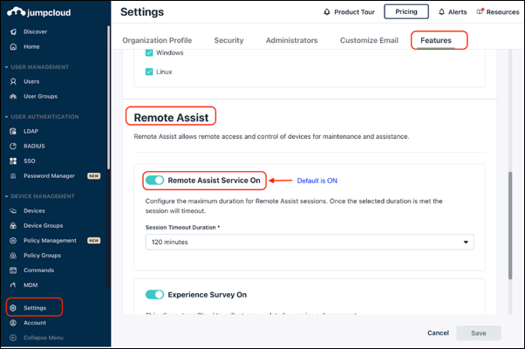Click the Devices icon
Image resolution: width=525 pixels, height=349 pixels.
tap(13, 210)
